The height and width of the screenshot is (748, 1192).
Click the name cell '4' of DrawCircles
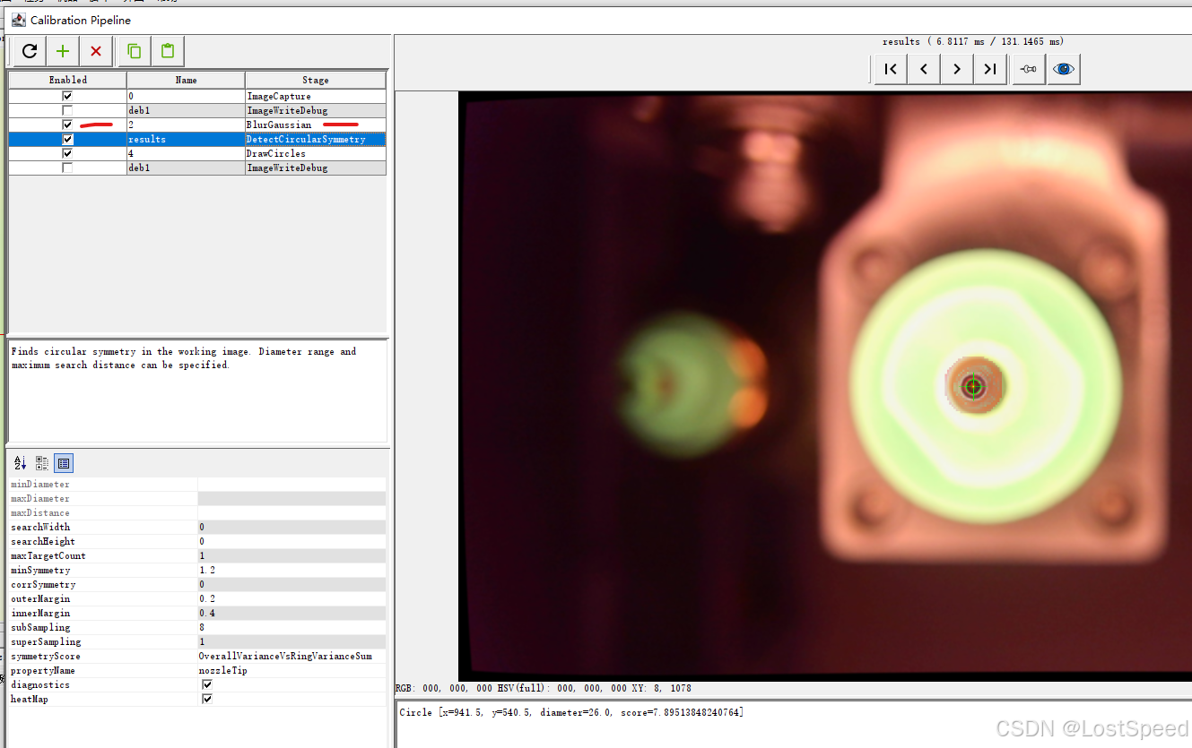click(186, 153)
